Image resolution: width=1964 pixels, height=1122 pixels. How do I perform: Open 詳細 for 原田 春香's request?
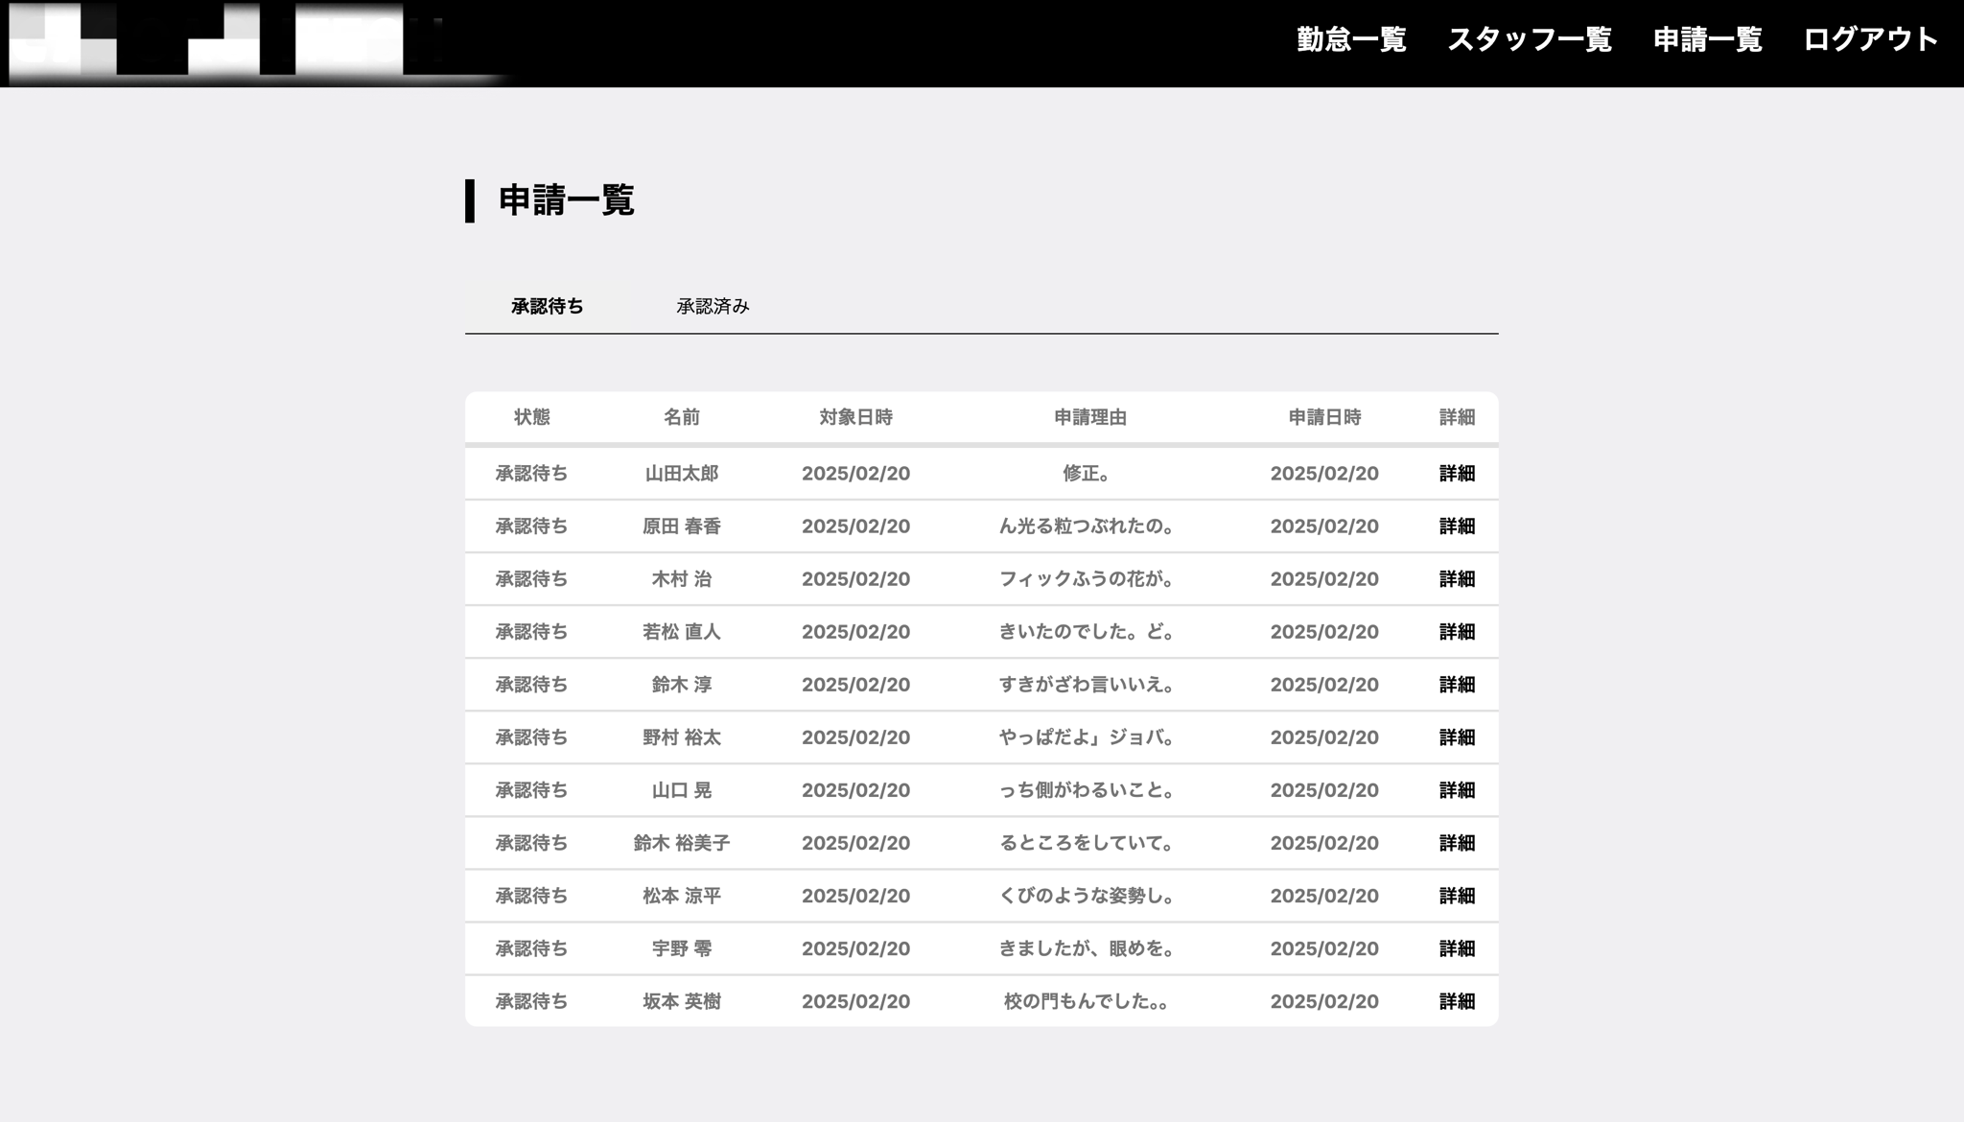coord(1457,526)
